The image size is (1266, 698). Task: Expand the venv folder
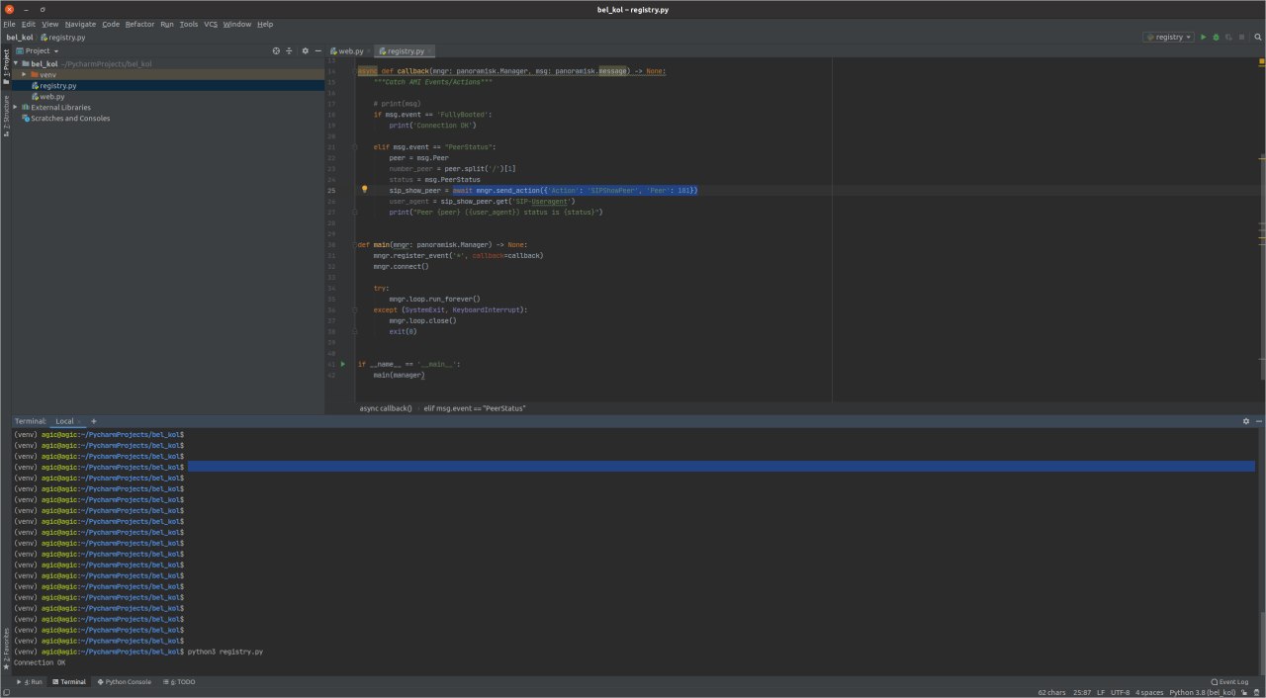[x=24, y=74]
